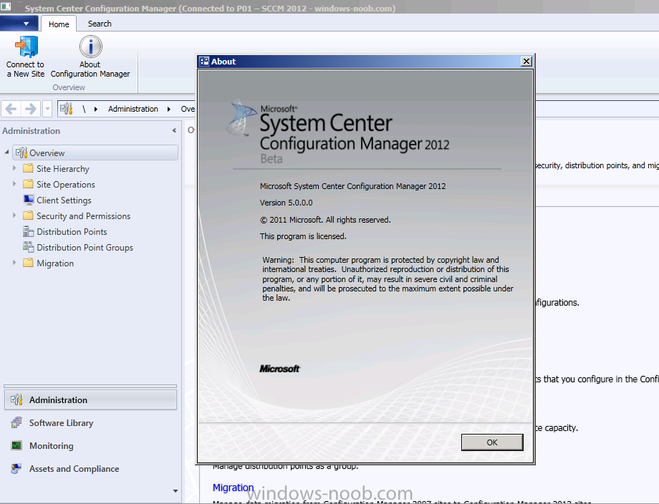Image resolution: width=659 pixels, height=504 pixels.
Task: Click the Client Settings monitor icon
Action: pos(28,200)
